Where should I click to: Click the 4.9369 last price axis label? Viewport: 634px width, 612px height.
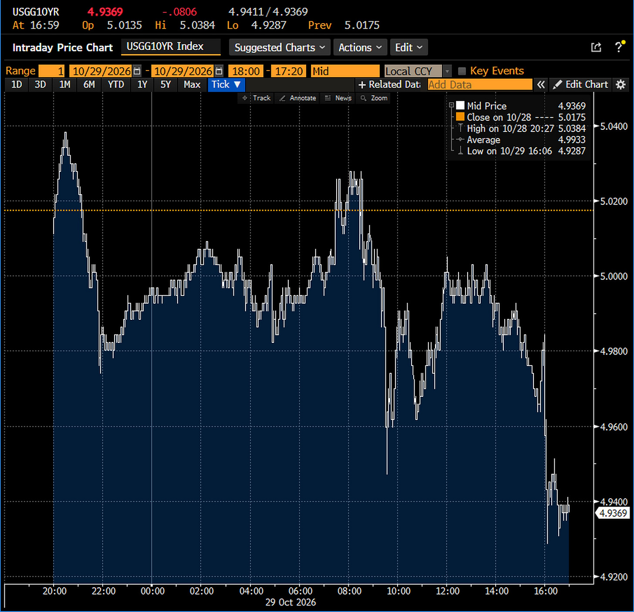tap(613, 513)
